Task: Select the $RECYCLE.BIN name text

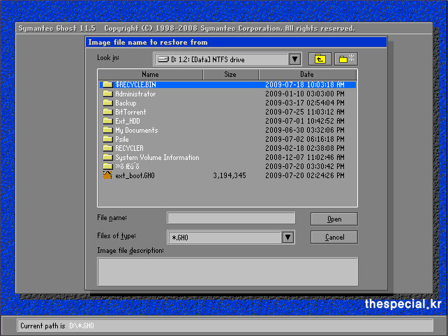Action: 135,85
